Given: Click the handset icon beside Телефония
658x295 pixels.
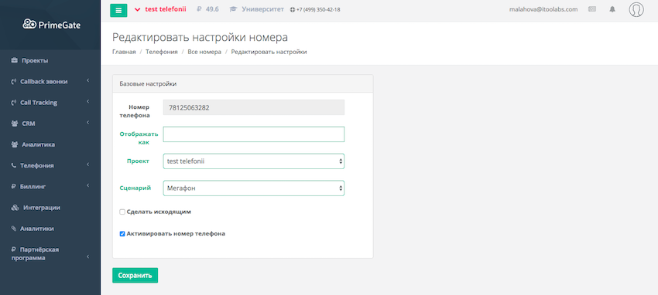Looking at the screenshot, I should point(14,166).
